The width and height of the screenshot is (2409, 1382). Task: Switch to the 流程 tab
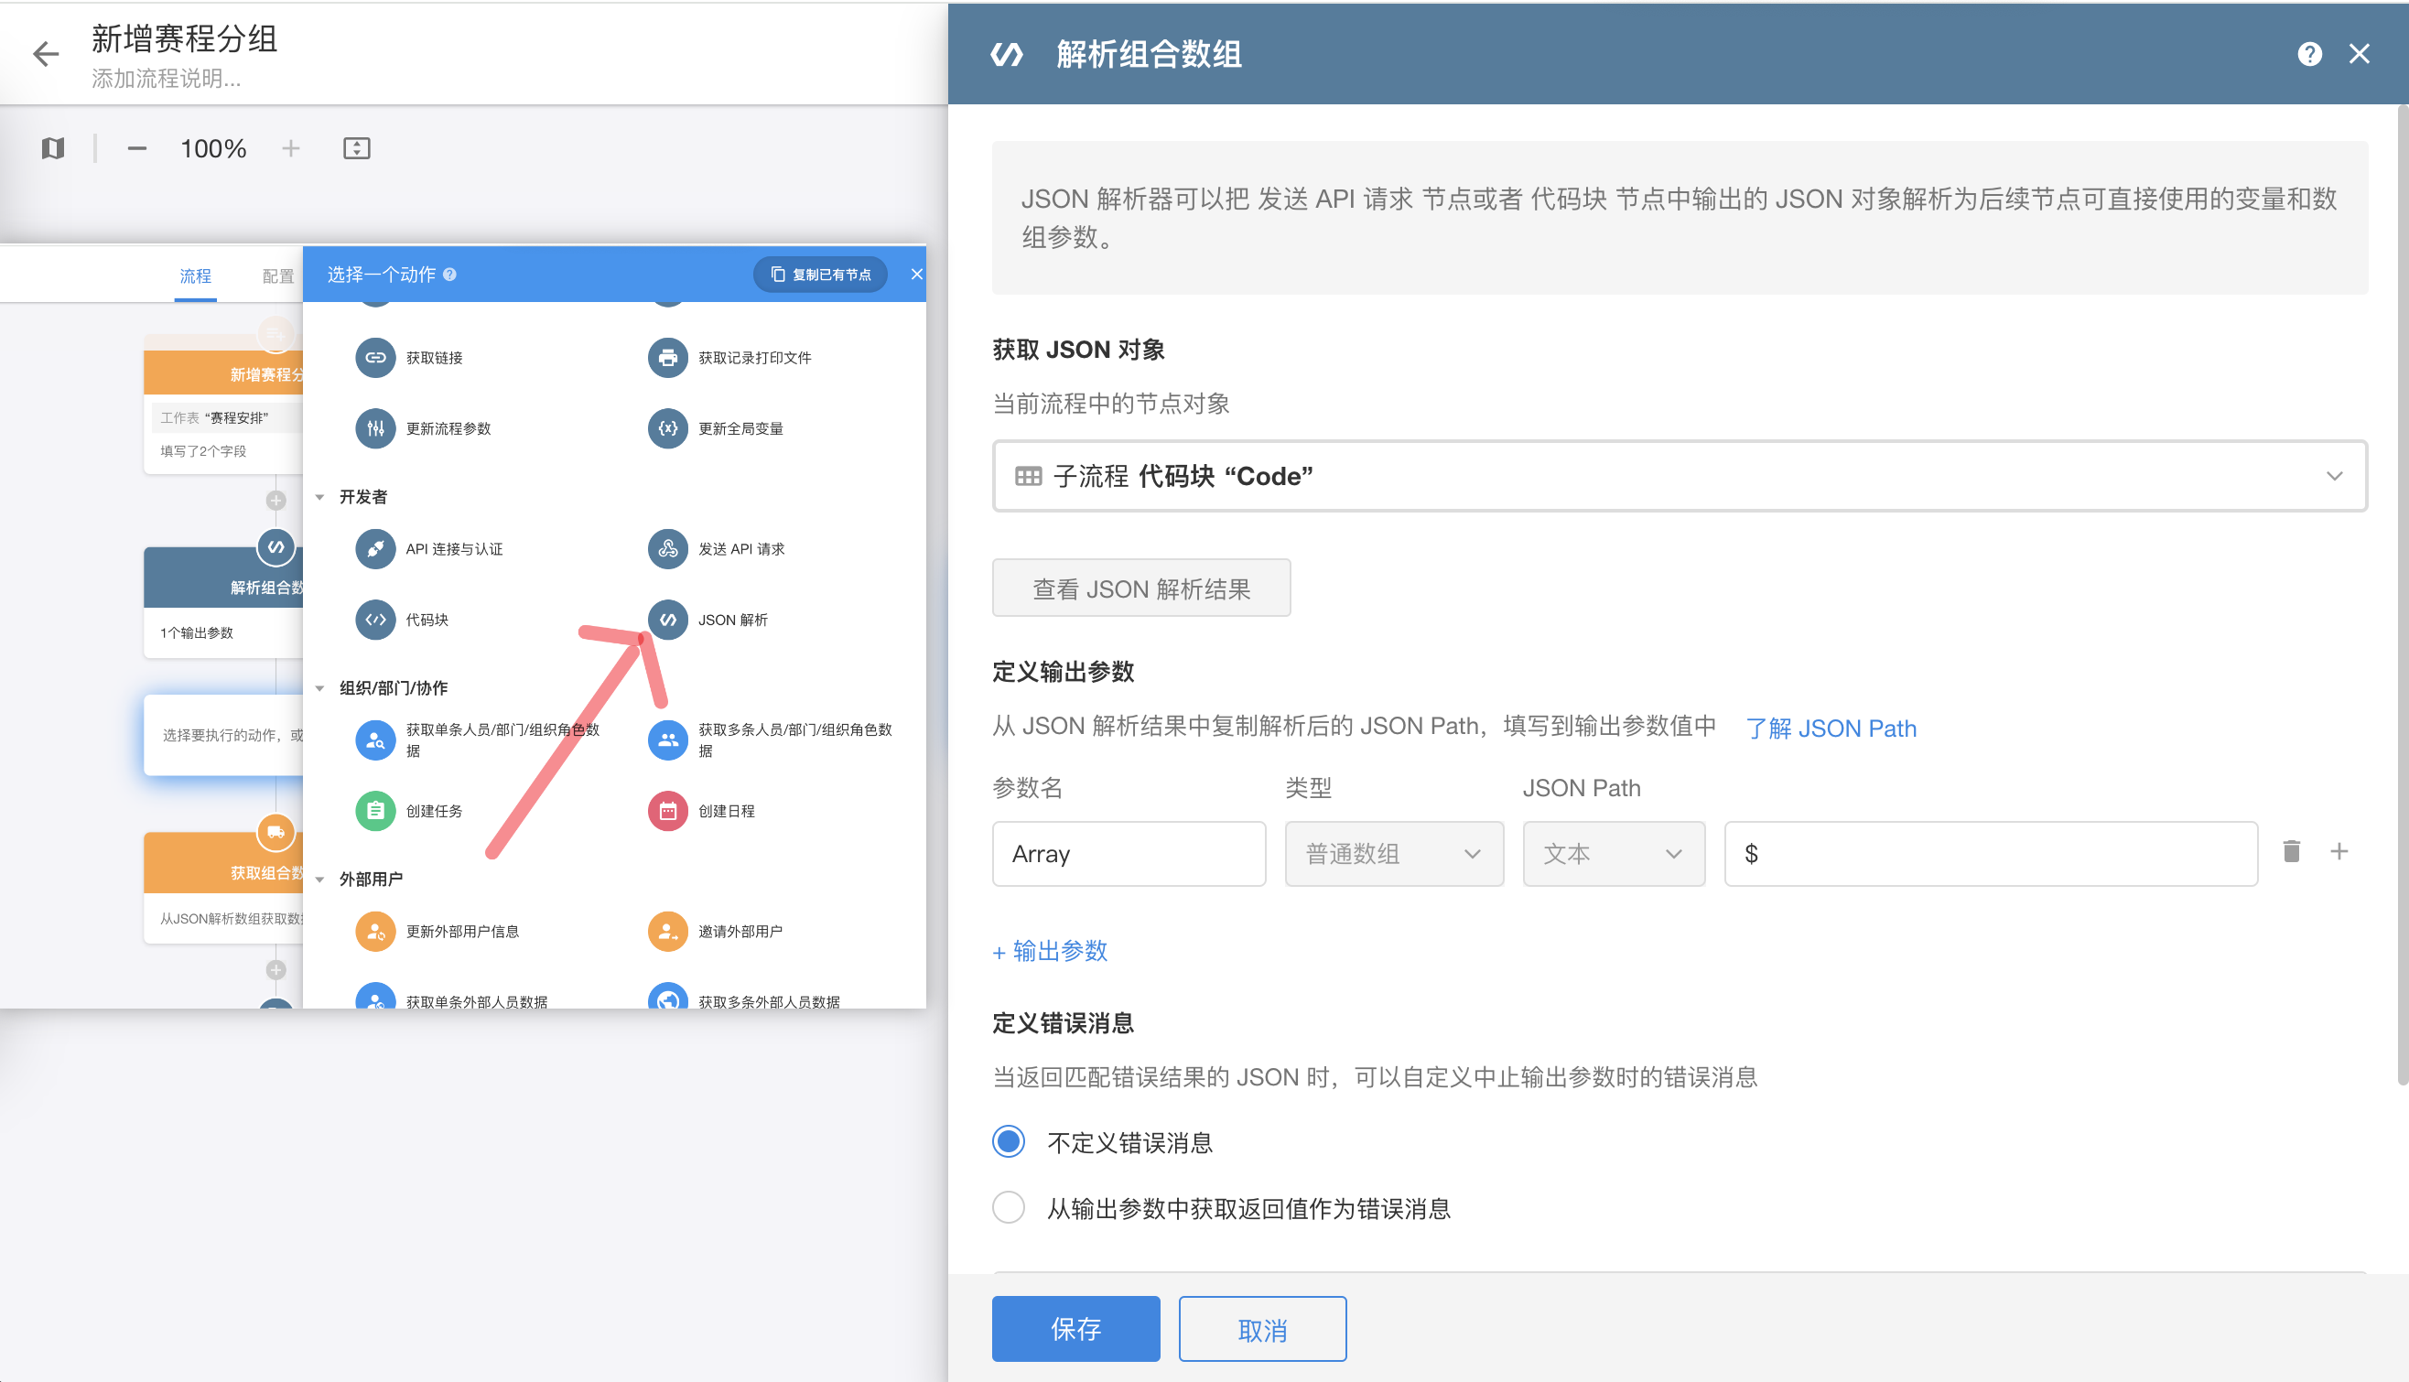(x=196, y=276)
